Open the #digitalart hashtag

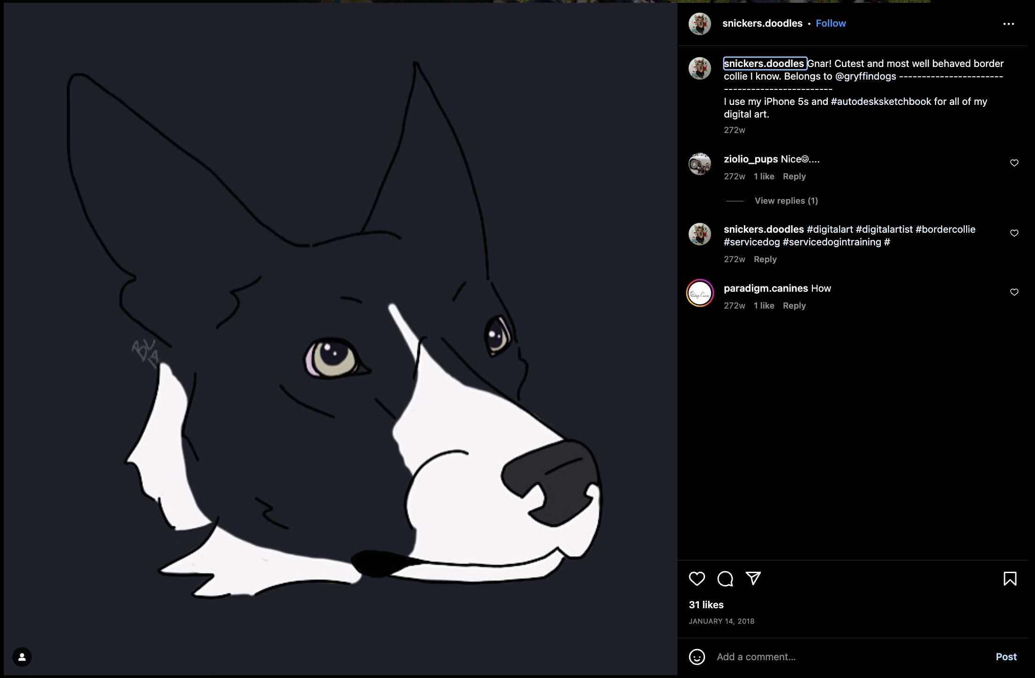[x=830, y=229]
